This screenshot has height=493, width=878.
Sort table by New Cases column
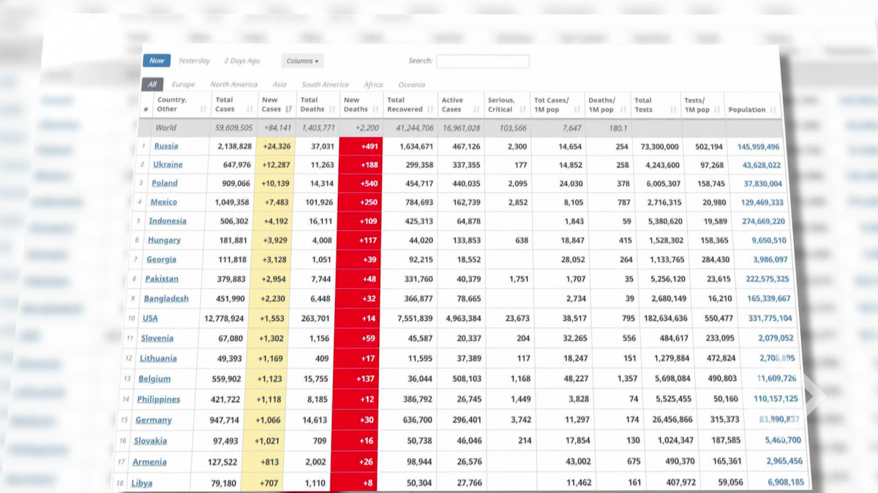(289, 110)
